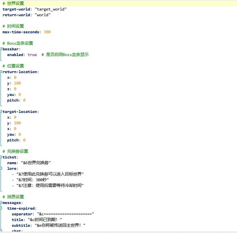This screenshot has width=237, height=233.
Task: Click the messages key text
Action: tap(12, 203)
